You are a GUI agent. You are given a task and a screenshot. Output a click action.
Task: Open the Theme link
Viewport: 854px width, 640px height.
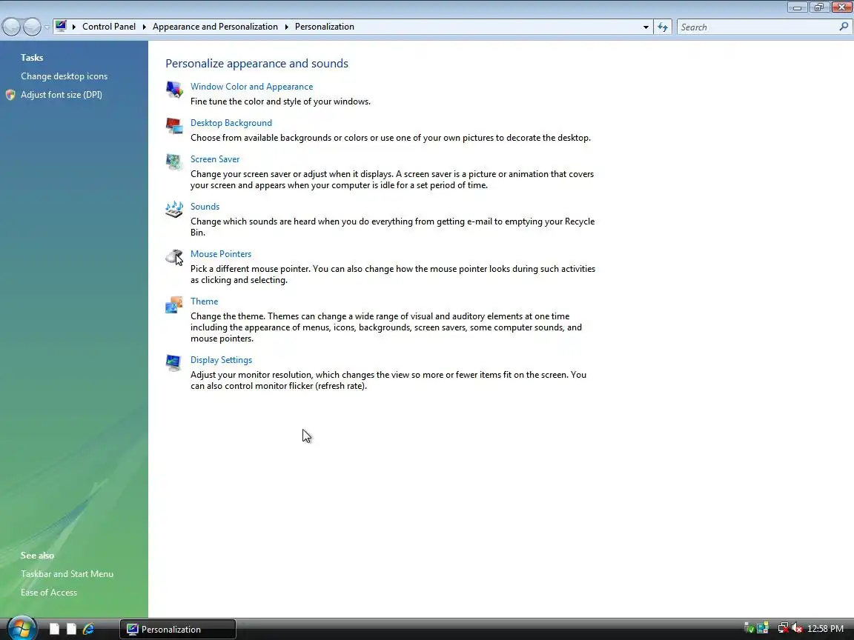(x=205, y=301)
